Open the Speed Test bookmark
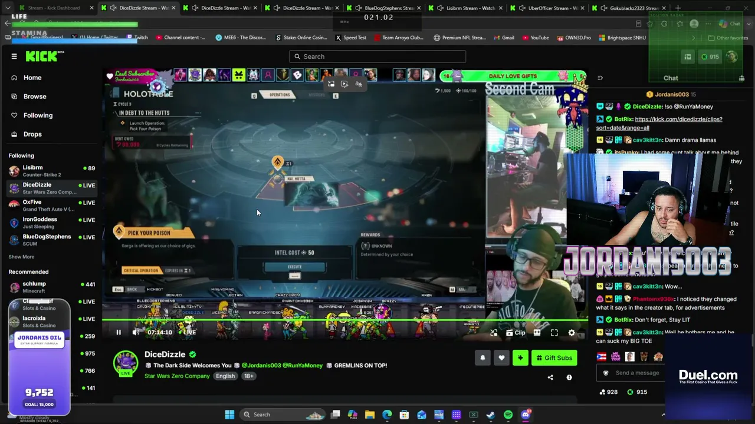The height and width of the screenshot is (424, 755). click(350, 38)
